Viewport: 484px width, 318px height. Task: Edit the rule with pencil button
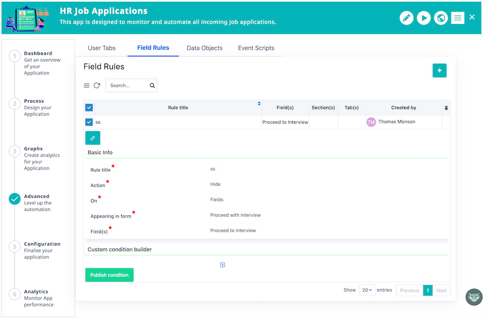pyautogui.click(x=93, y=138)
